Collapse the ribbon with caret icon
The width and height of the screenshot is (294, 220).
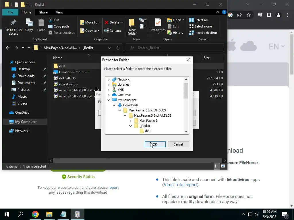218,12
